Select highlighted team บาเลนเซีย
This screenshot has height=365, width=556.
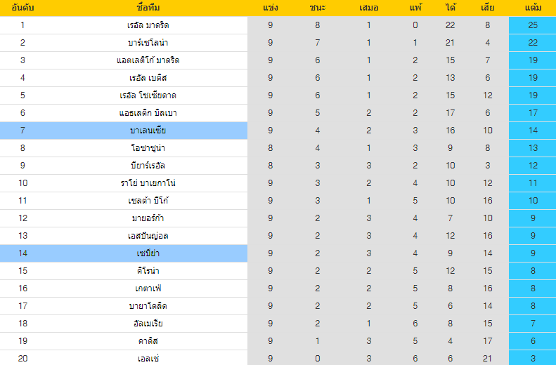point(148,131)
